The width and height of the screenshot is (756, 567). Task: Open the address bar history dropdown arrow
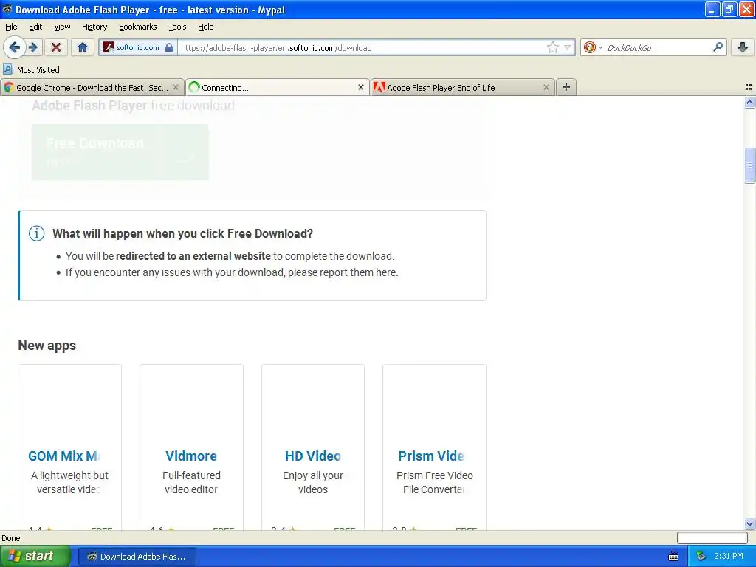point(568,47)
